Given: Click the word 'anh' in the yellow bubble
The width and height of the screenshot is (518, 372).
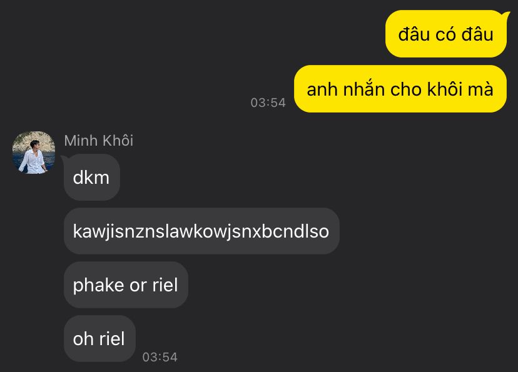Looking at the screenshot, I should point(322,89).
